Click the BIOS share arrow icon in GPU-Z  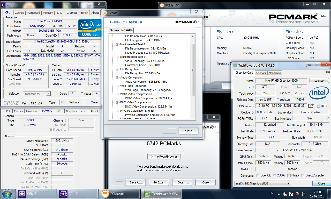[311, 106]
